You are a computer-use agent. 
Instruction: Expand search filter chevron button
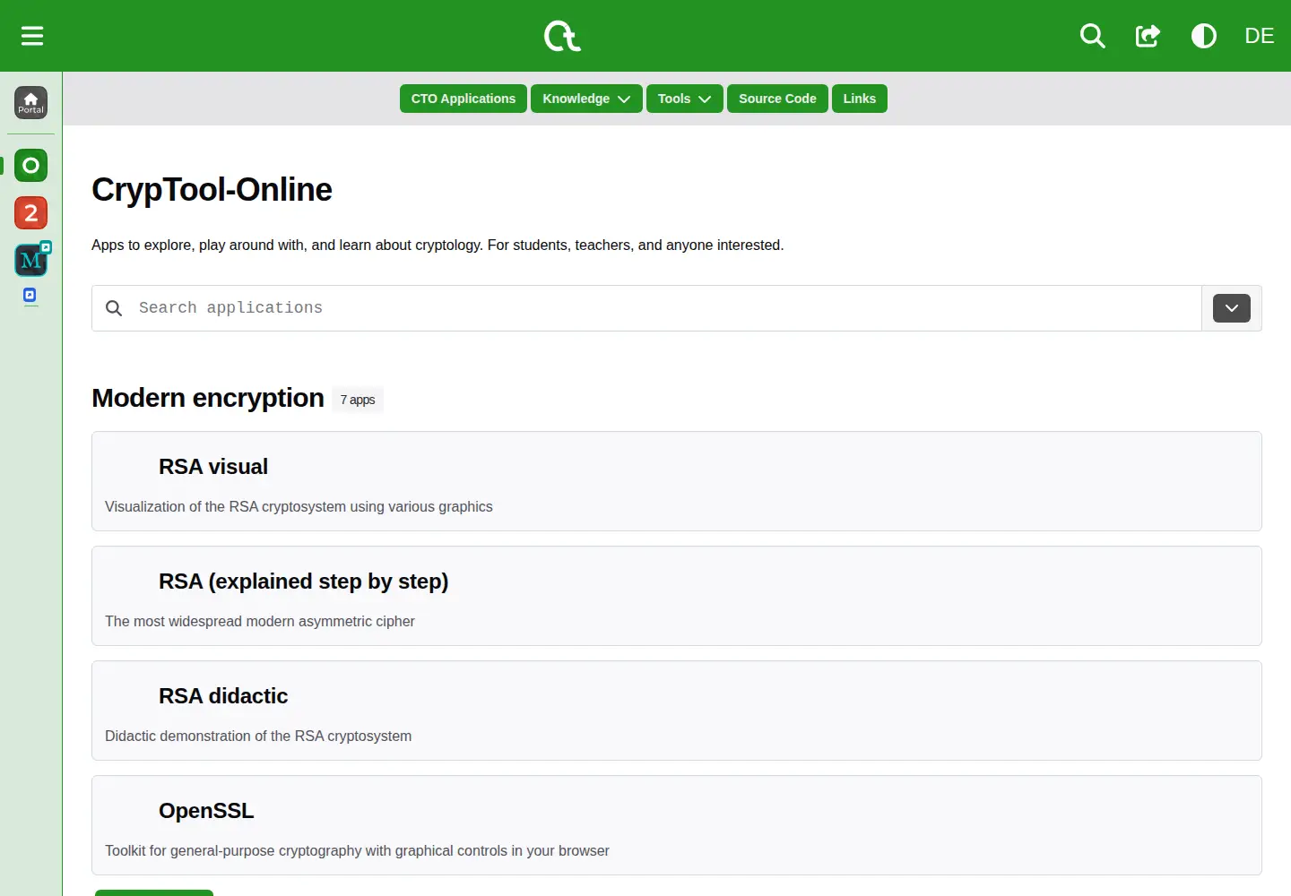tap(1231, 308)
